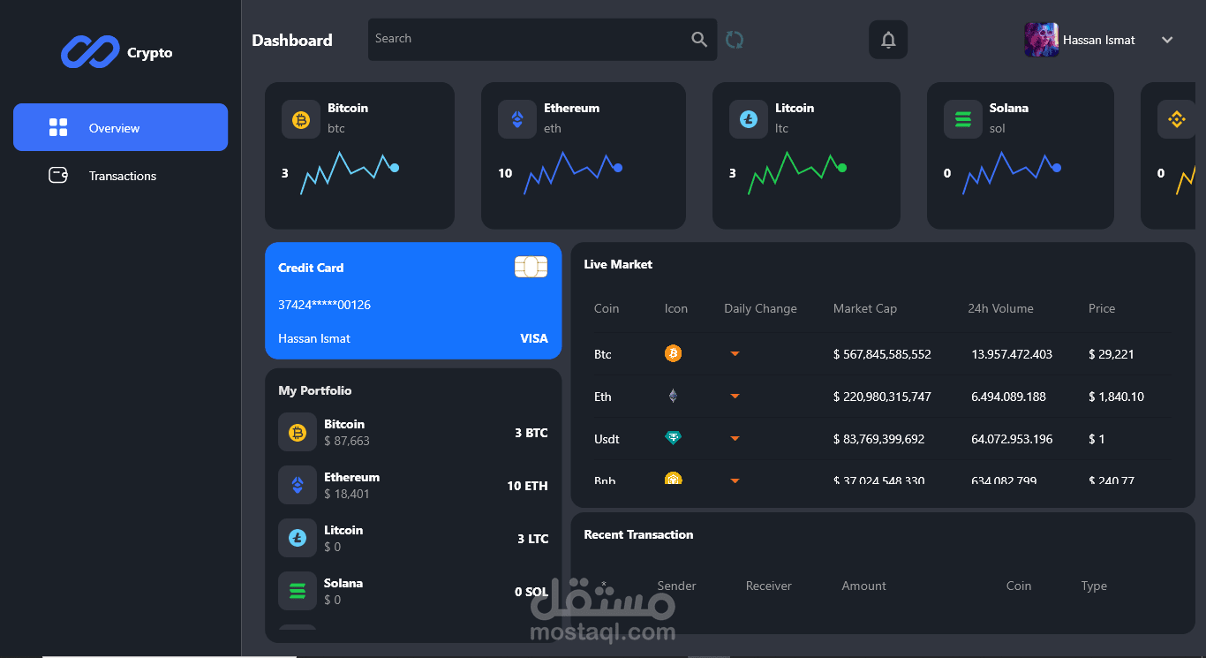Click the Bnb coin icon in Live Market
Viewport: 1206px width, 658px height.
(674, 480)
